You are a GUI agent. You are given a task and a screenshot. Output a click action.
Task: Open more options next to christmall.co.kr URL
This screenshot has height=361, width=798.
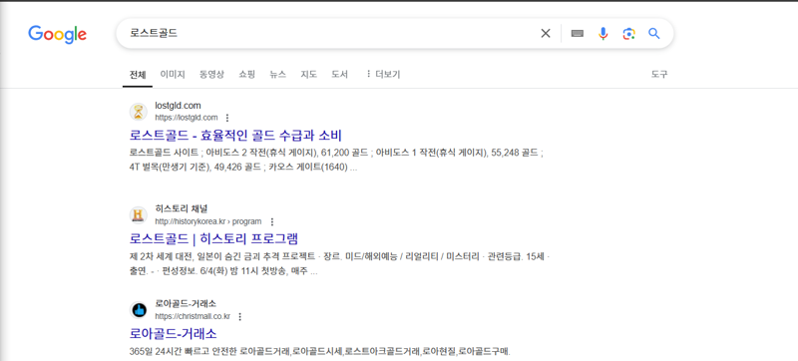pos(240,316)
